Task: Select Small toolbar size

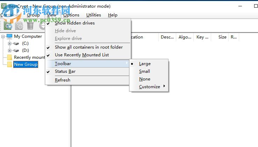Action: [x=149, y=71]
